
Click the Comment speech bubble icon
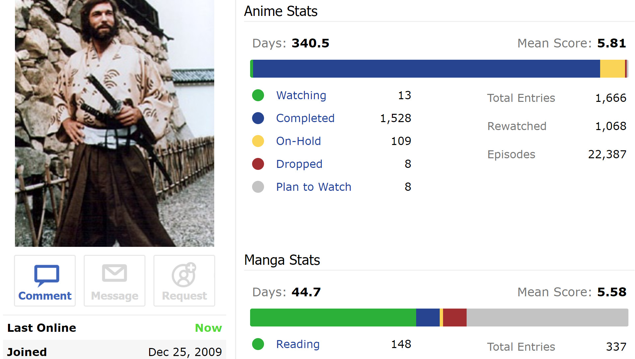(46, 275)
